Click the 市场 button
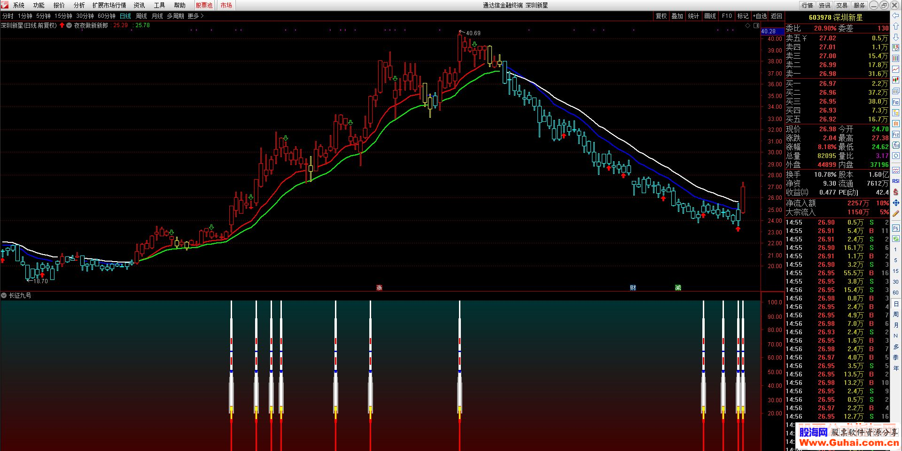 point(226,5)
